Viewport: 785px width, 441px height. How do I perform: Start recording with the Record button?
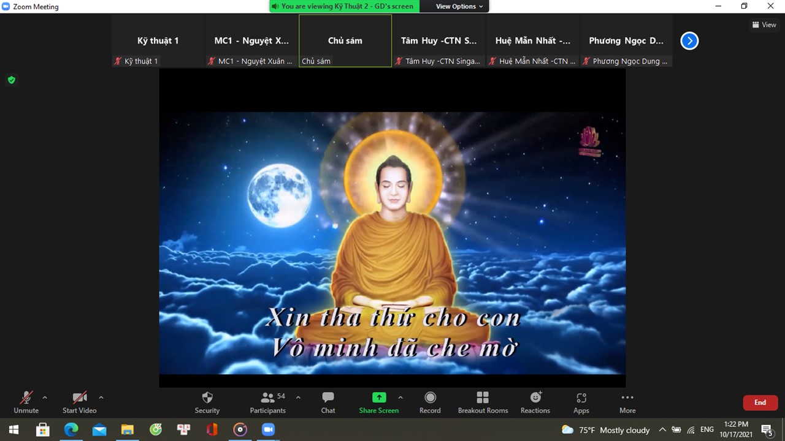(430, 402)
